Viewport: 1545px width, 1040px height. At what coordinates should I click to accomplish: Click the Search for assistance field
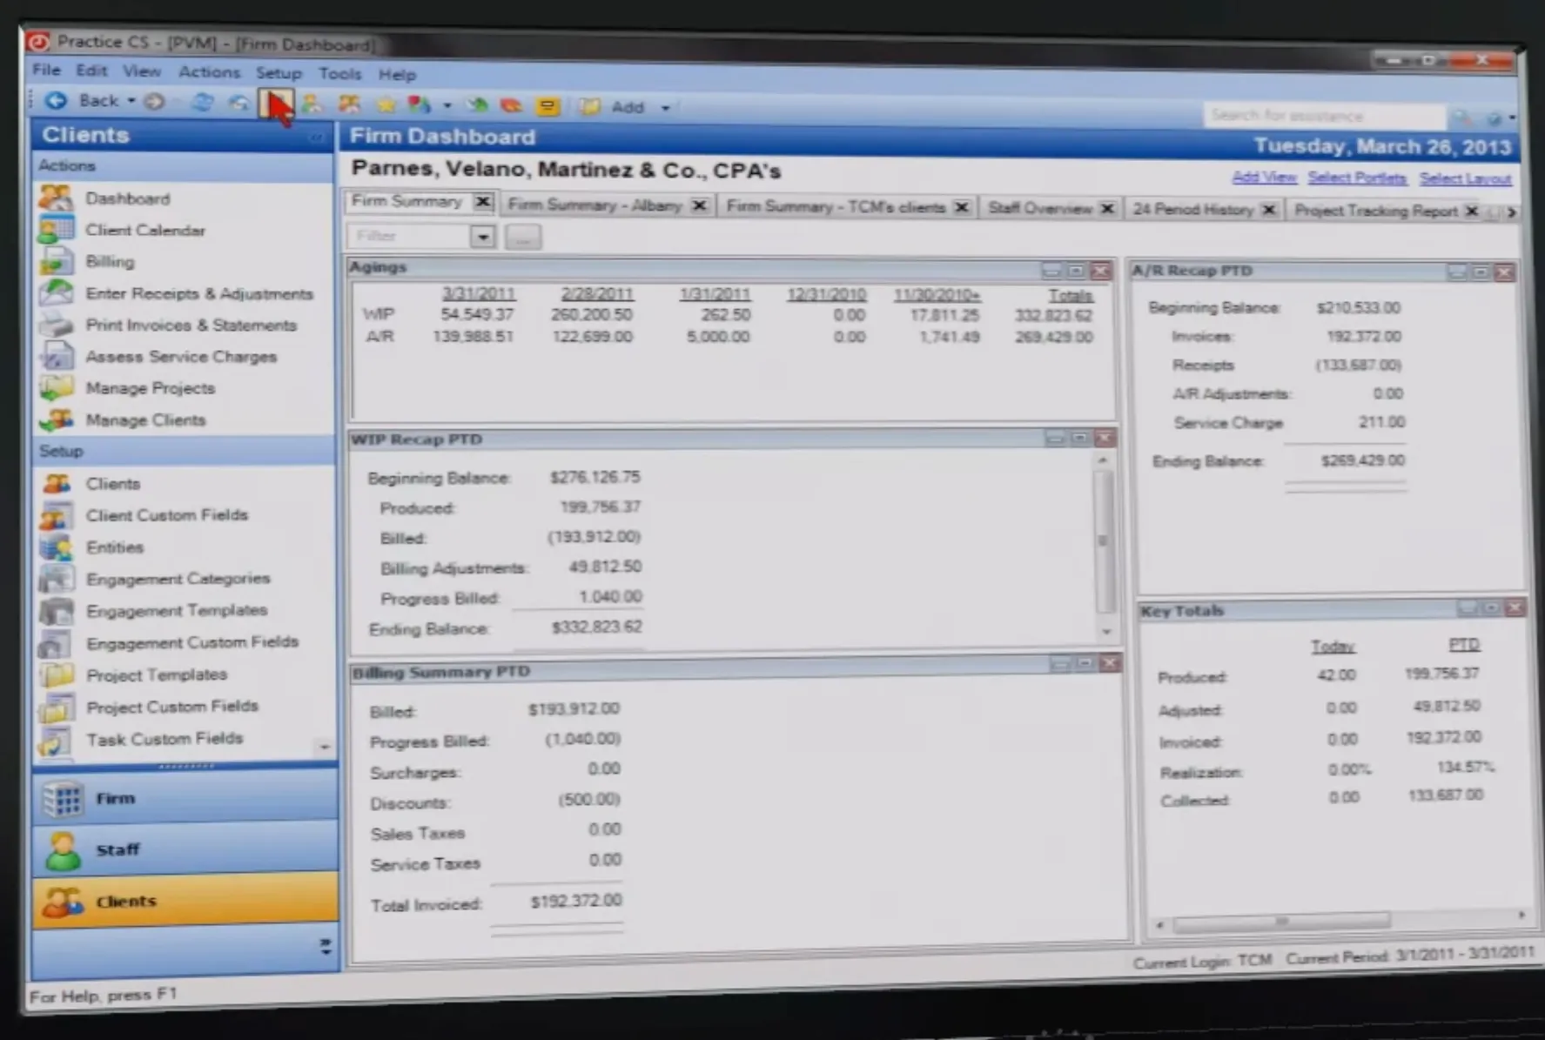[x=1323, y=115]
